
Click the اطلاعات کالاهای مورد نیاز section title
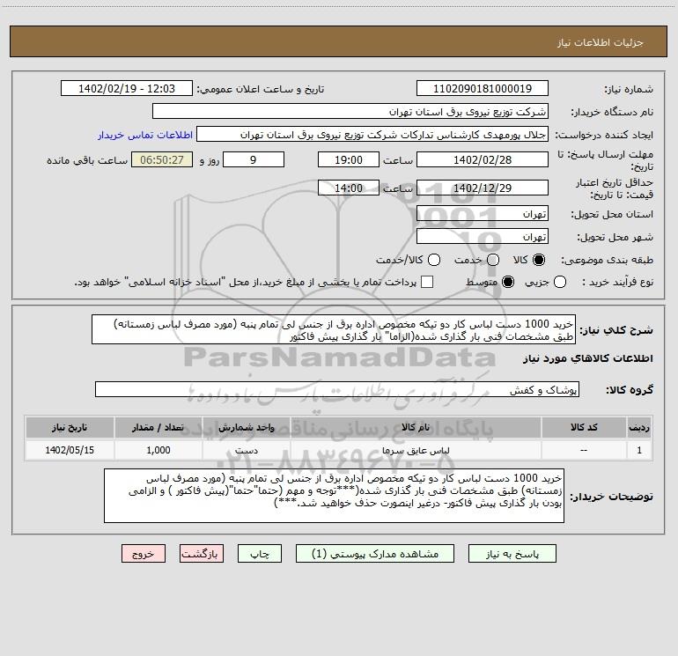(588, 358)
